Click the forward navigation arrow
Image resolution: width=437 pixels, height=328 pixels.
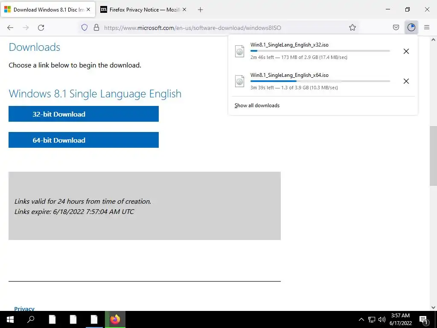click(26, 27)
